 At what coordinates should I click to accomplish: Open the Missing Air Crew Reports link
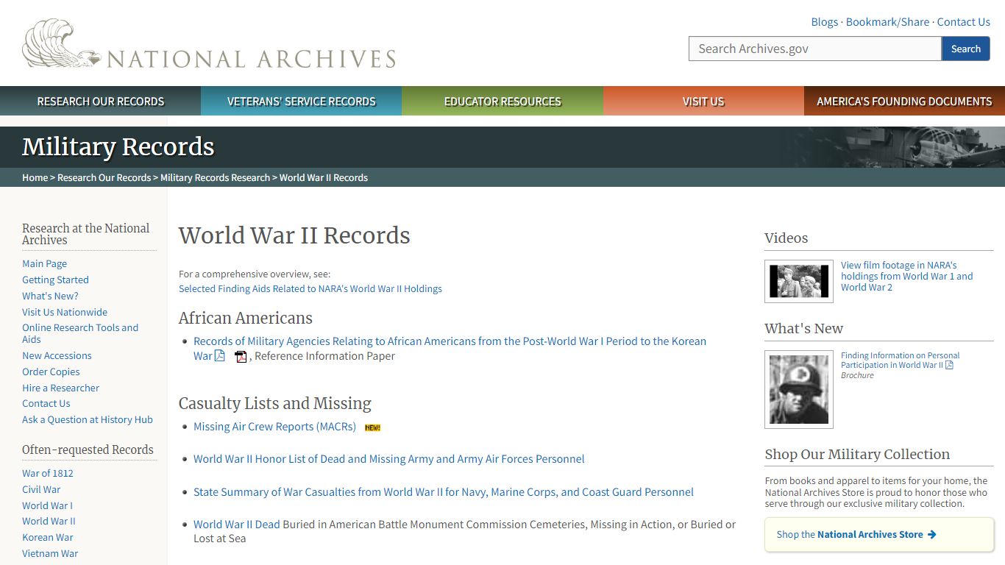(274, 427)
